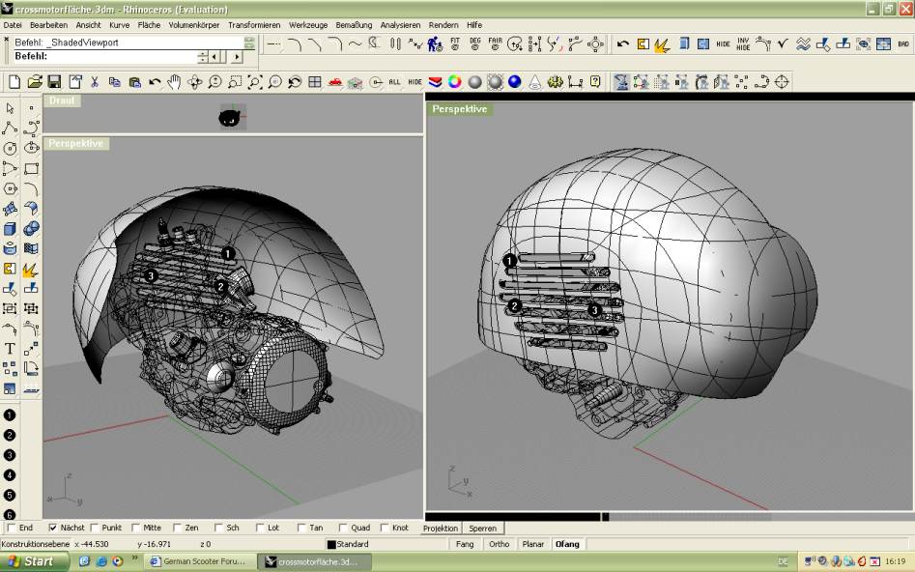Click the Sperren snap button

(483, 529)
